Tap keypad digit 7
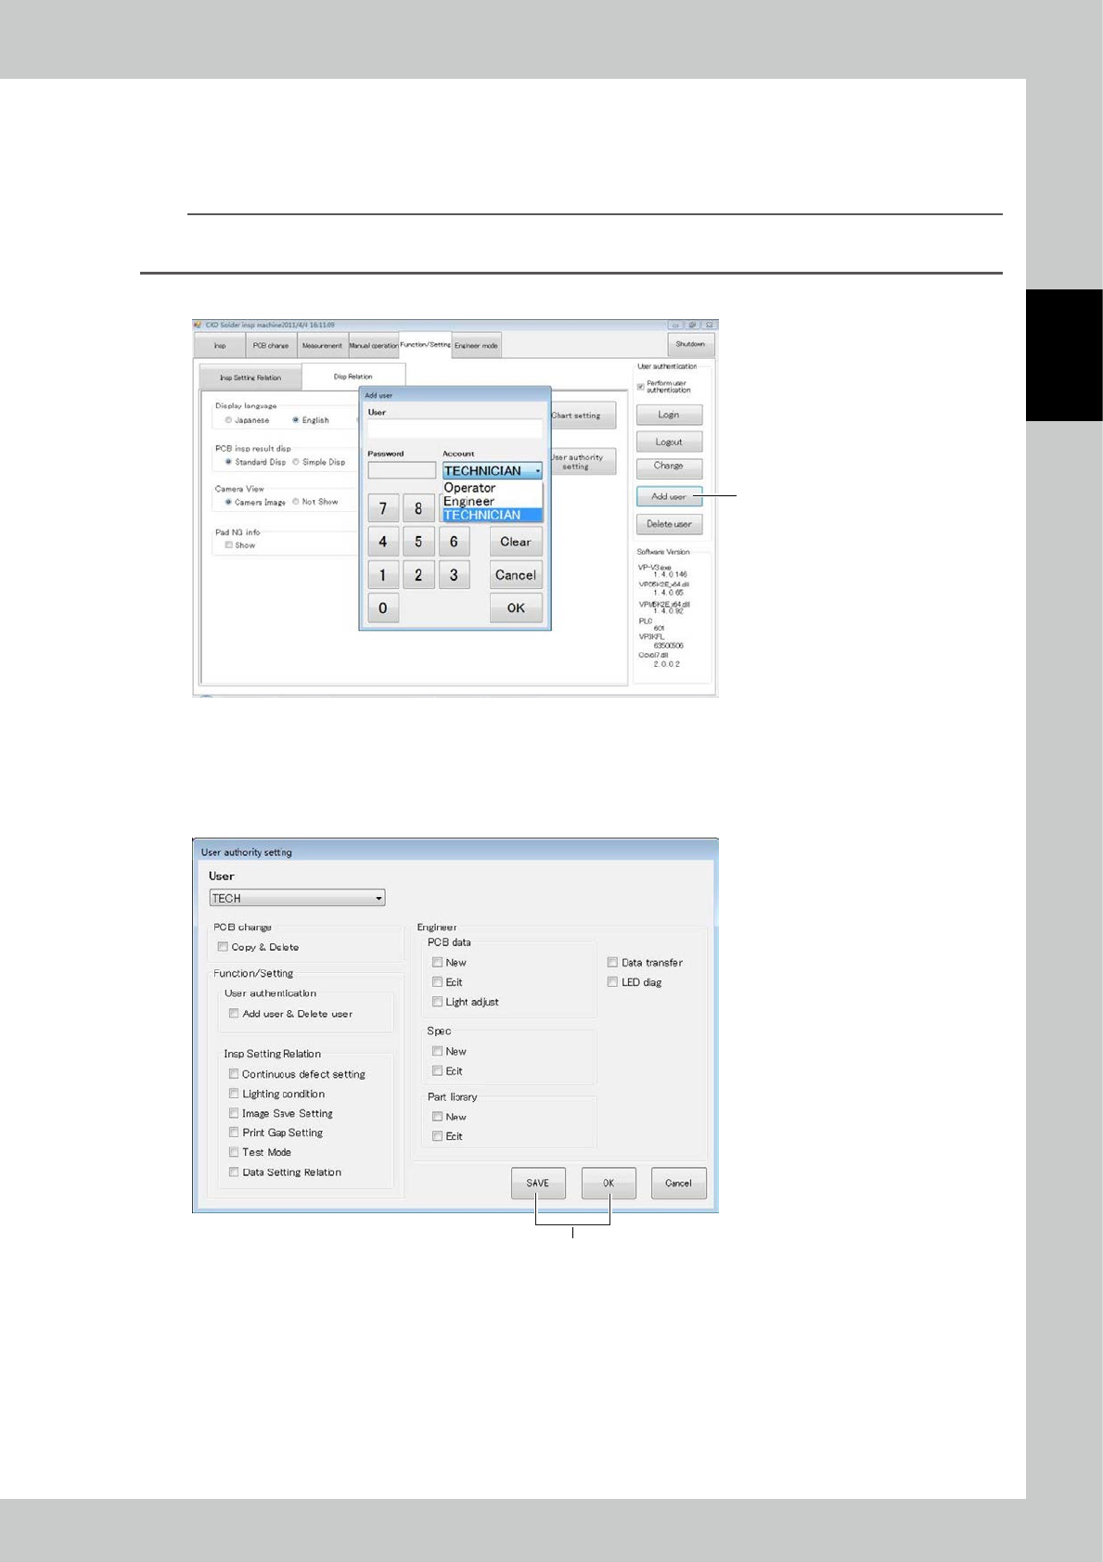This screenshot has height=1562, width=1103. coord(383,508)
